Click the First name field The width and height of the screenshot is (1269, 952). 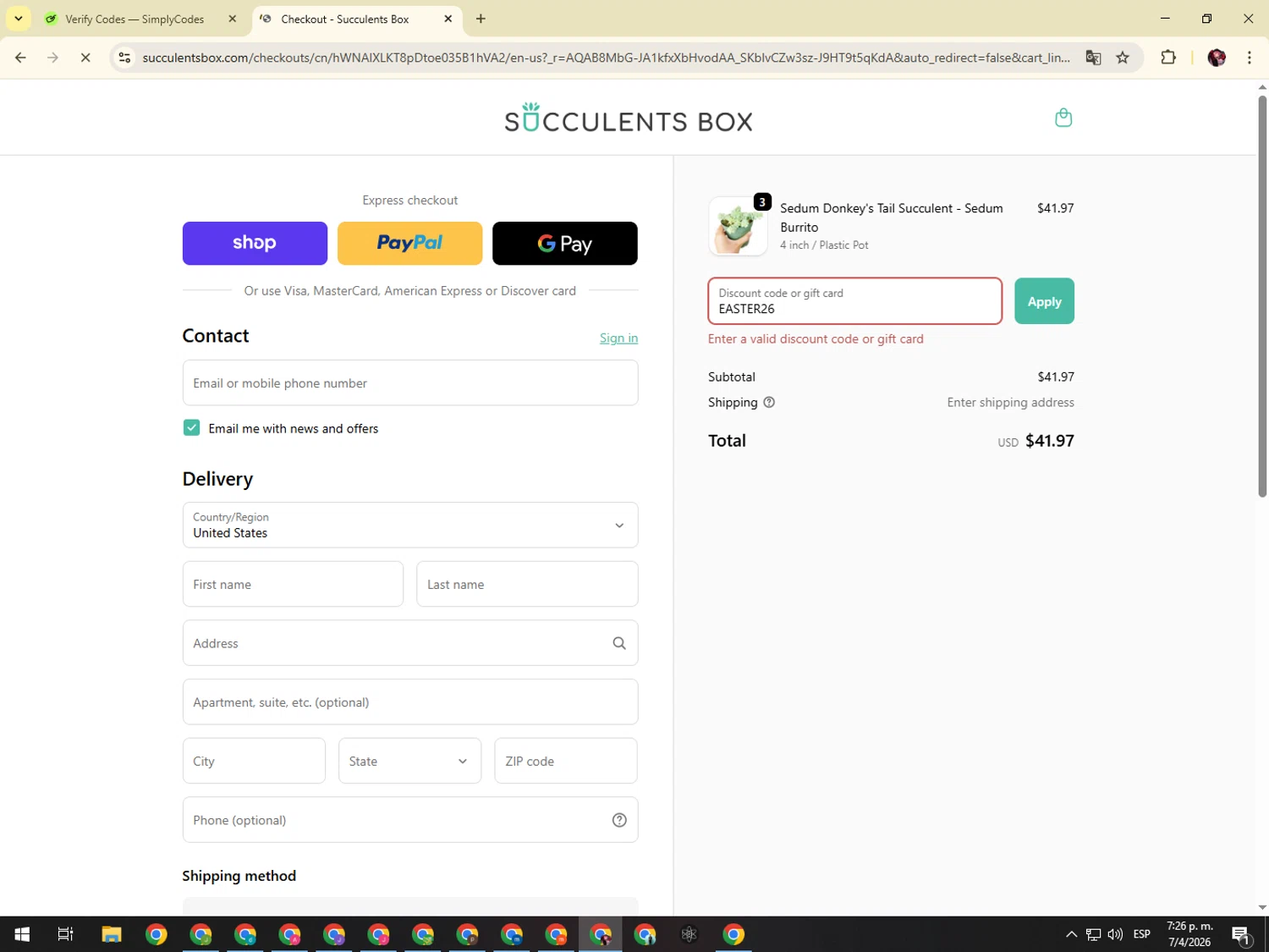(293, 584)
